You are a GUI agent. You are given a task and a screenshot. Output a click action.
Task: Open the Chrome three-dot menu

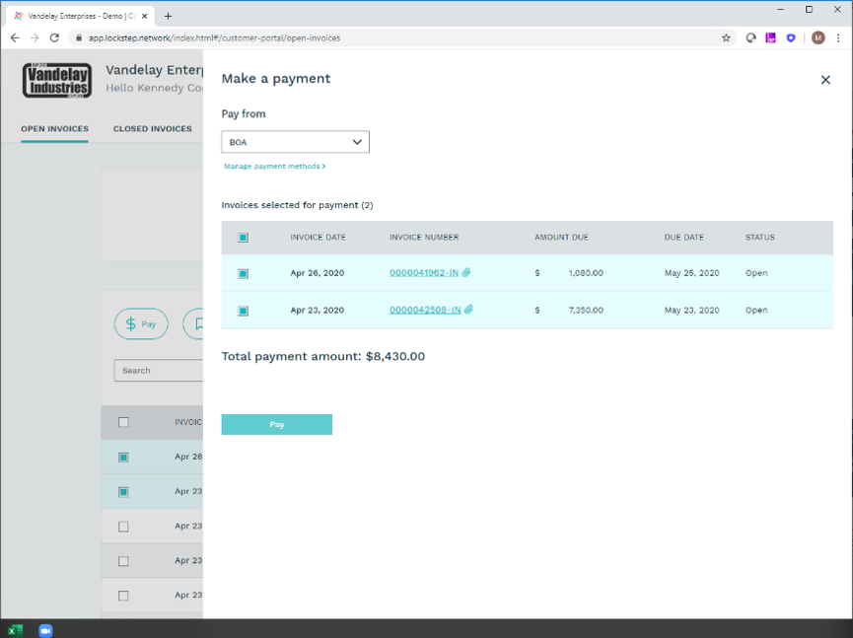[838, 38]
